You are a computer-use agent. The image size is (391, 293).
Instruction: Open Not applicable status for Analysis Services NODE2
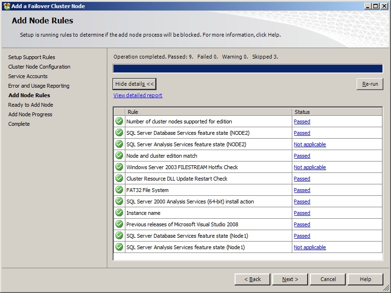tap(310, 144)
